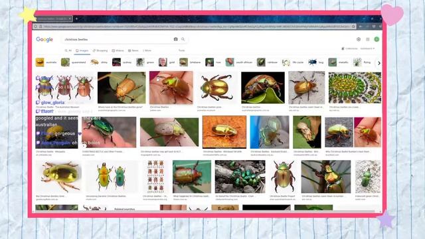Switch to the Shopping tab

100,50
